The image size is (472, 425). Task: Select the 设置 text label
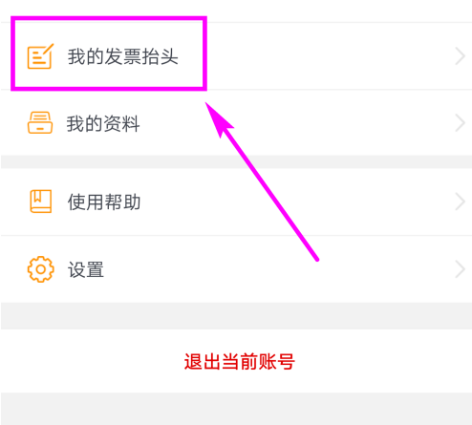(x=86, y=269)
